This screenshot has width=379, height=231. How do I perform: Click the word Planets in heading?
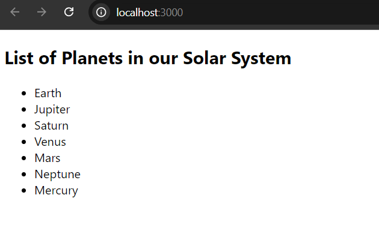pyautogui.click(x=92, y=58)
